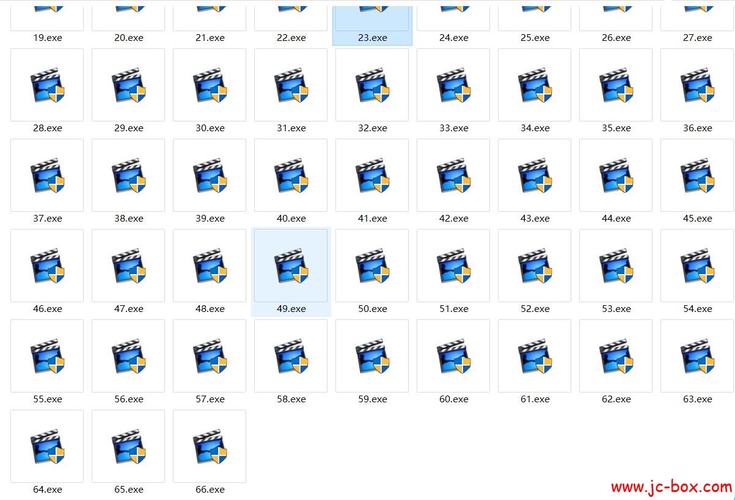Select the 52.exe file icon
Viewport: 735px width, 500px height.
[535, 266]
